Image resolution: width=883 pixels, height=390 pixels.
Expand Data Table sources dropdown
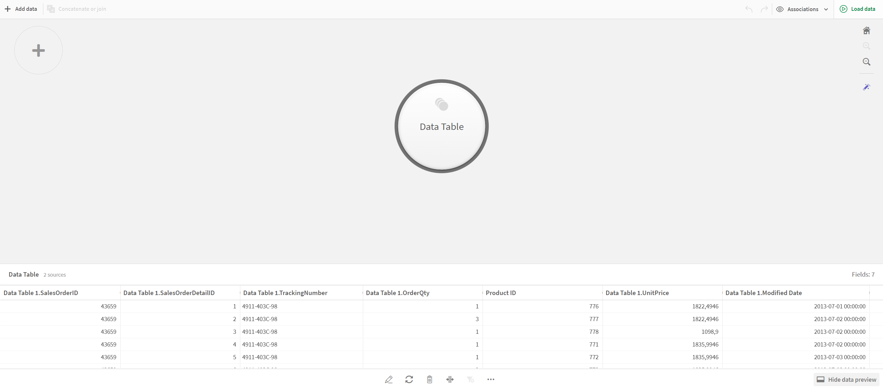point(54,274)
